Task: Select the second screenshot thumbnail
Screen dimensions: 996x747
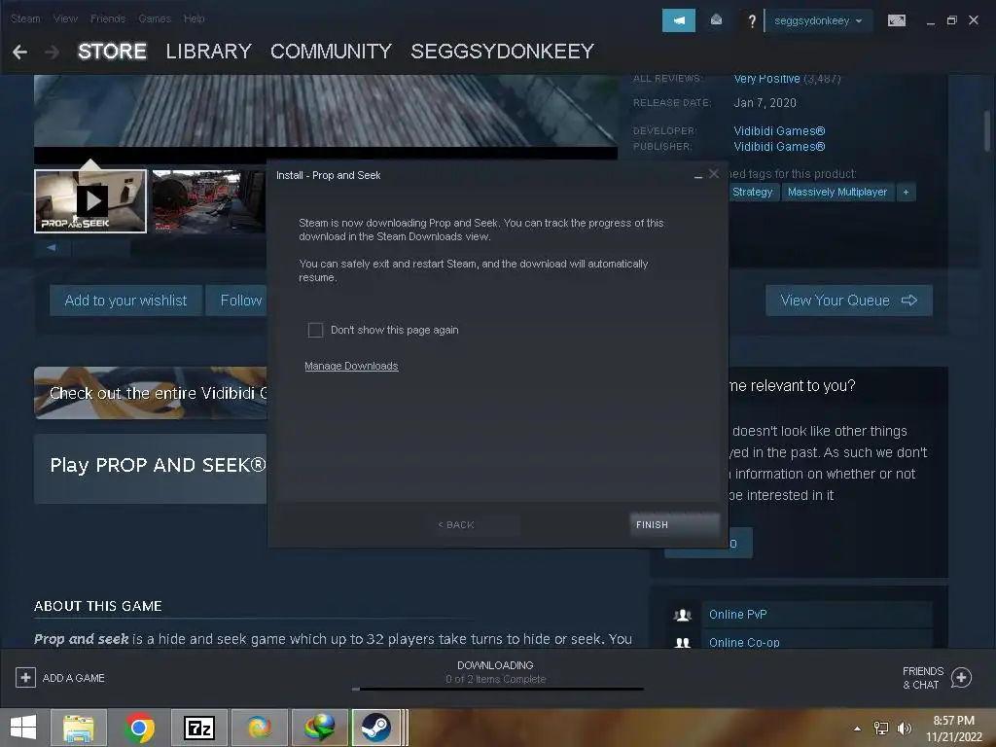Action: tap(208, 200)
